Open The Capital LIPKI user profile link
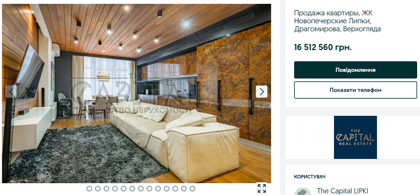This screenshot has height=195, width=420. pyautogui.click(x=342, y=191)
